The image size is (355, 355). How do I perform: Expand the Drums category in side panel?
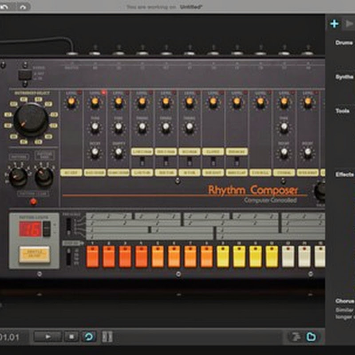[344, 43]
